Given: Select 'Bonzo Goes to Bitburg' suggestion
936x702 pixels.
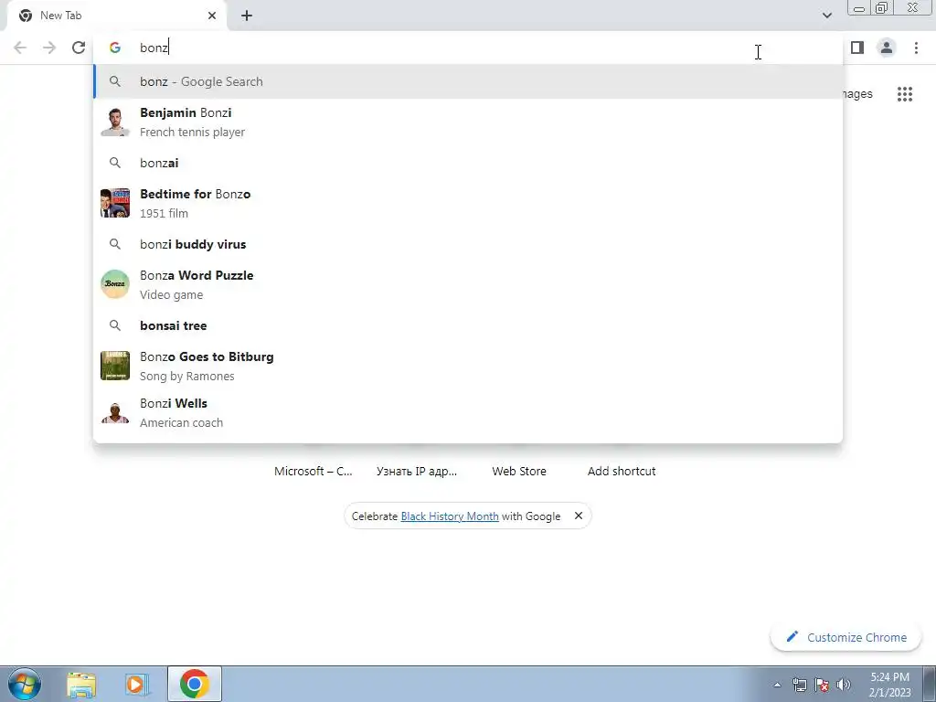Looking at the screenshot, I should [468, 366].
